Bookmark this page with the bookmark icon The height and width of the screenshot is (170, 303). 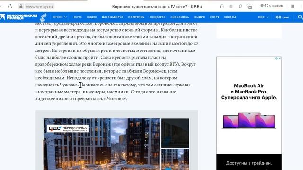coord(293,7)
